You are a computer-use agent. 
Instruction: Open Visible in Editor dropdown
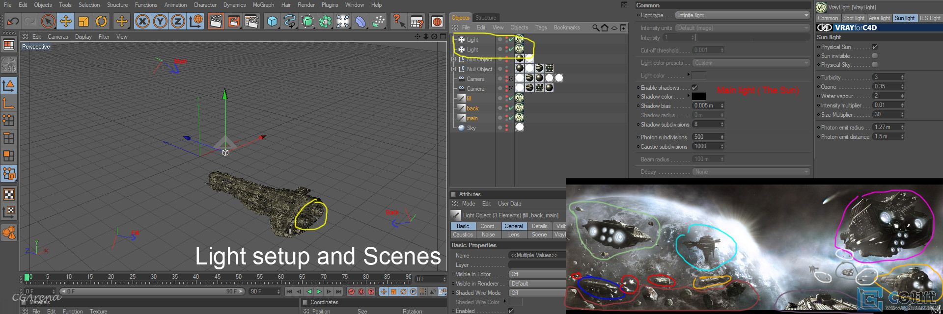[537, 274]
